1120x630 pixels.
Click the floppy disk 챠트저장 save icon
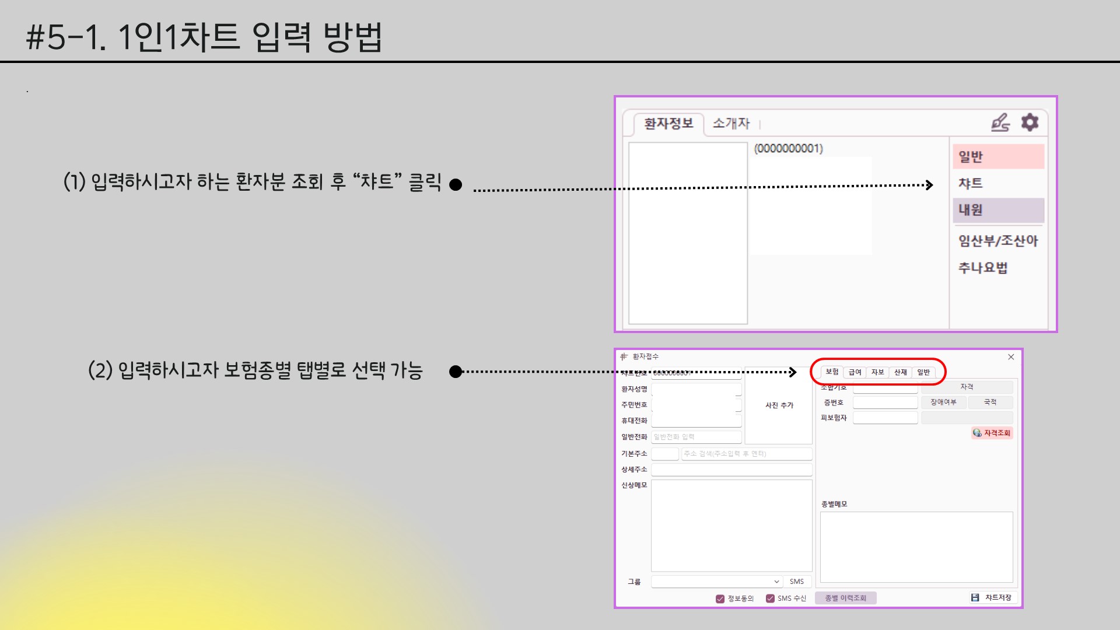tap(975, 597)
